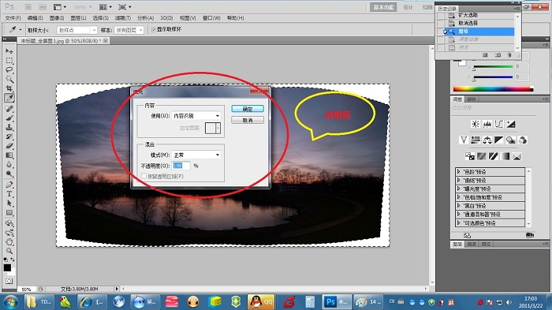The image size is (552, 310).
Task: Open the 文件(F) menu
Action: pyautogui.click(x=13, y=18)
